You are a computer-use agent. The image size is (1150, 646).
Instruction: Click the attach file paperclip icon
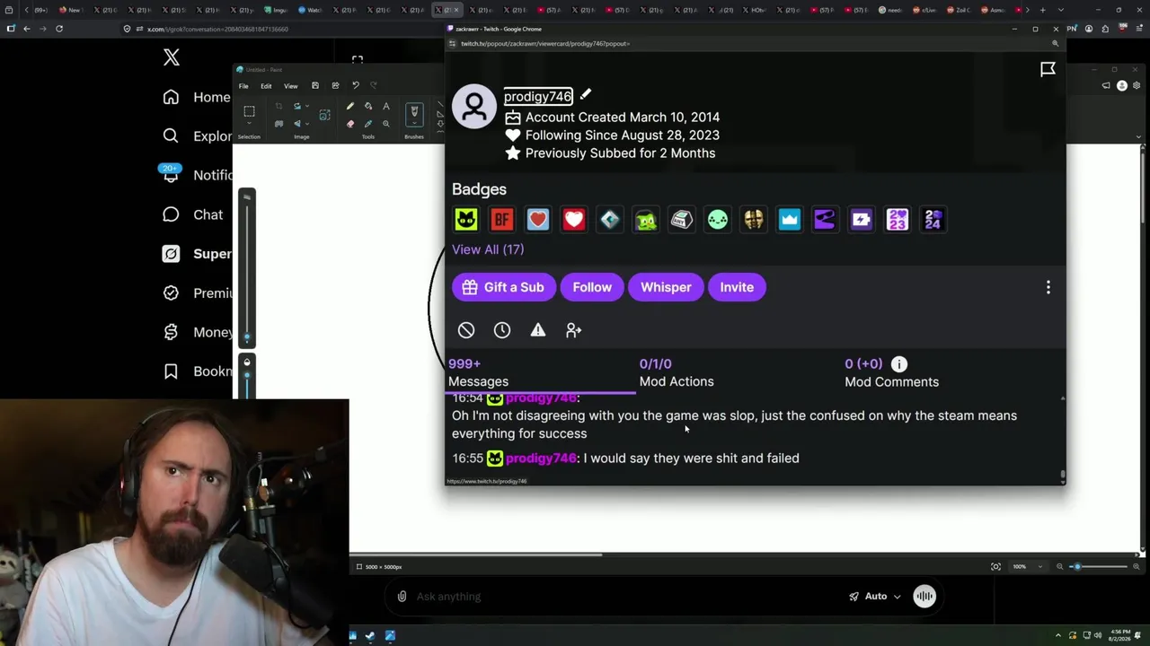point(402,597)
